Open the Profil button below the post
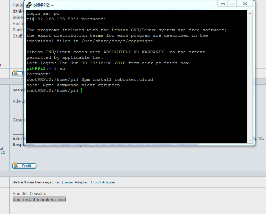The width and height of the screenshot is (266, 214). (24, 166)
